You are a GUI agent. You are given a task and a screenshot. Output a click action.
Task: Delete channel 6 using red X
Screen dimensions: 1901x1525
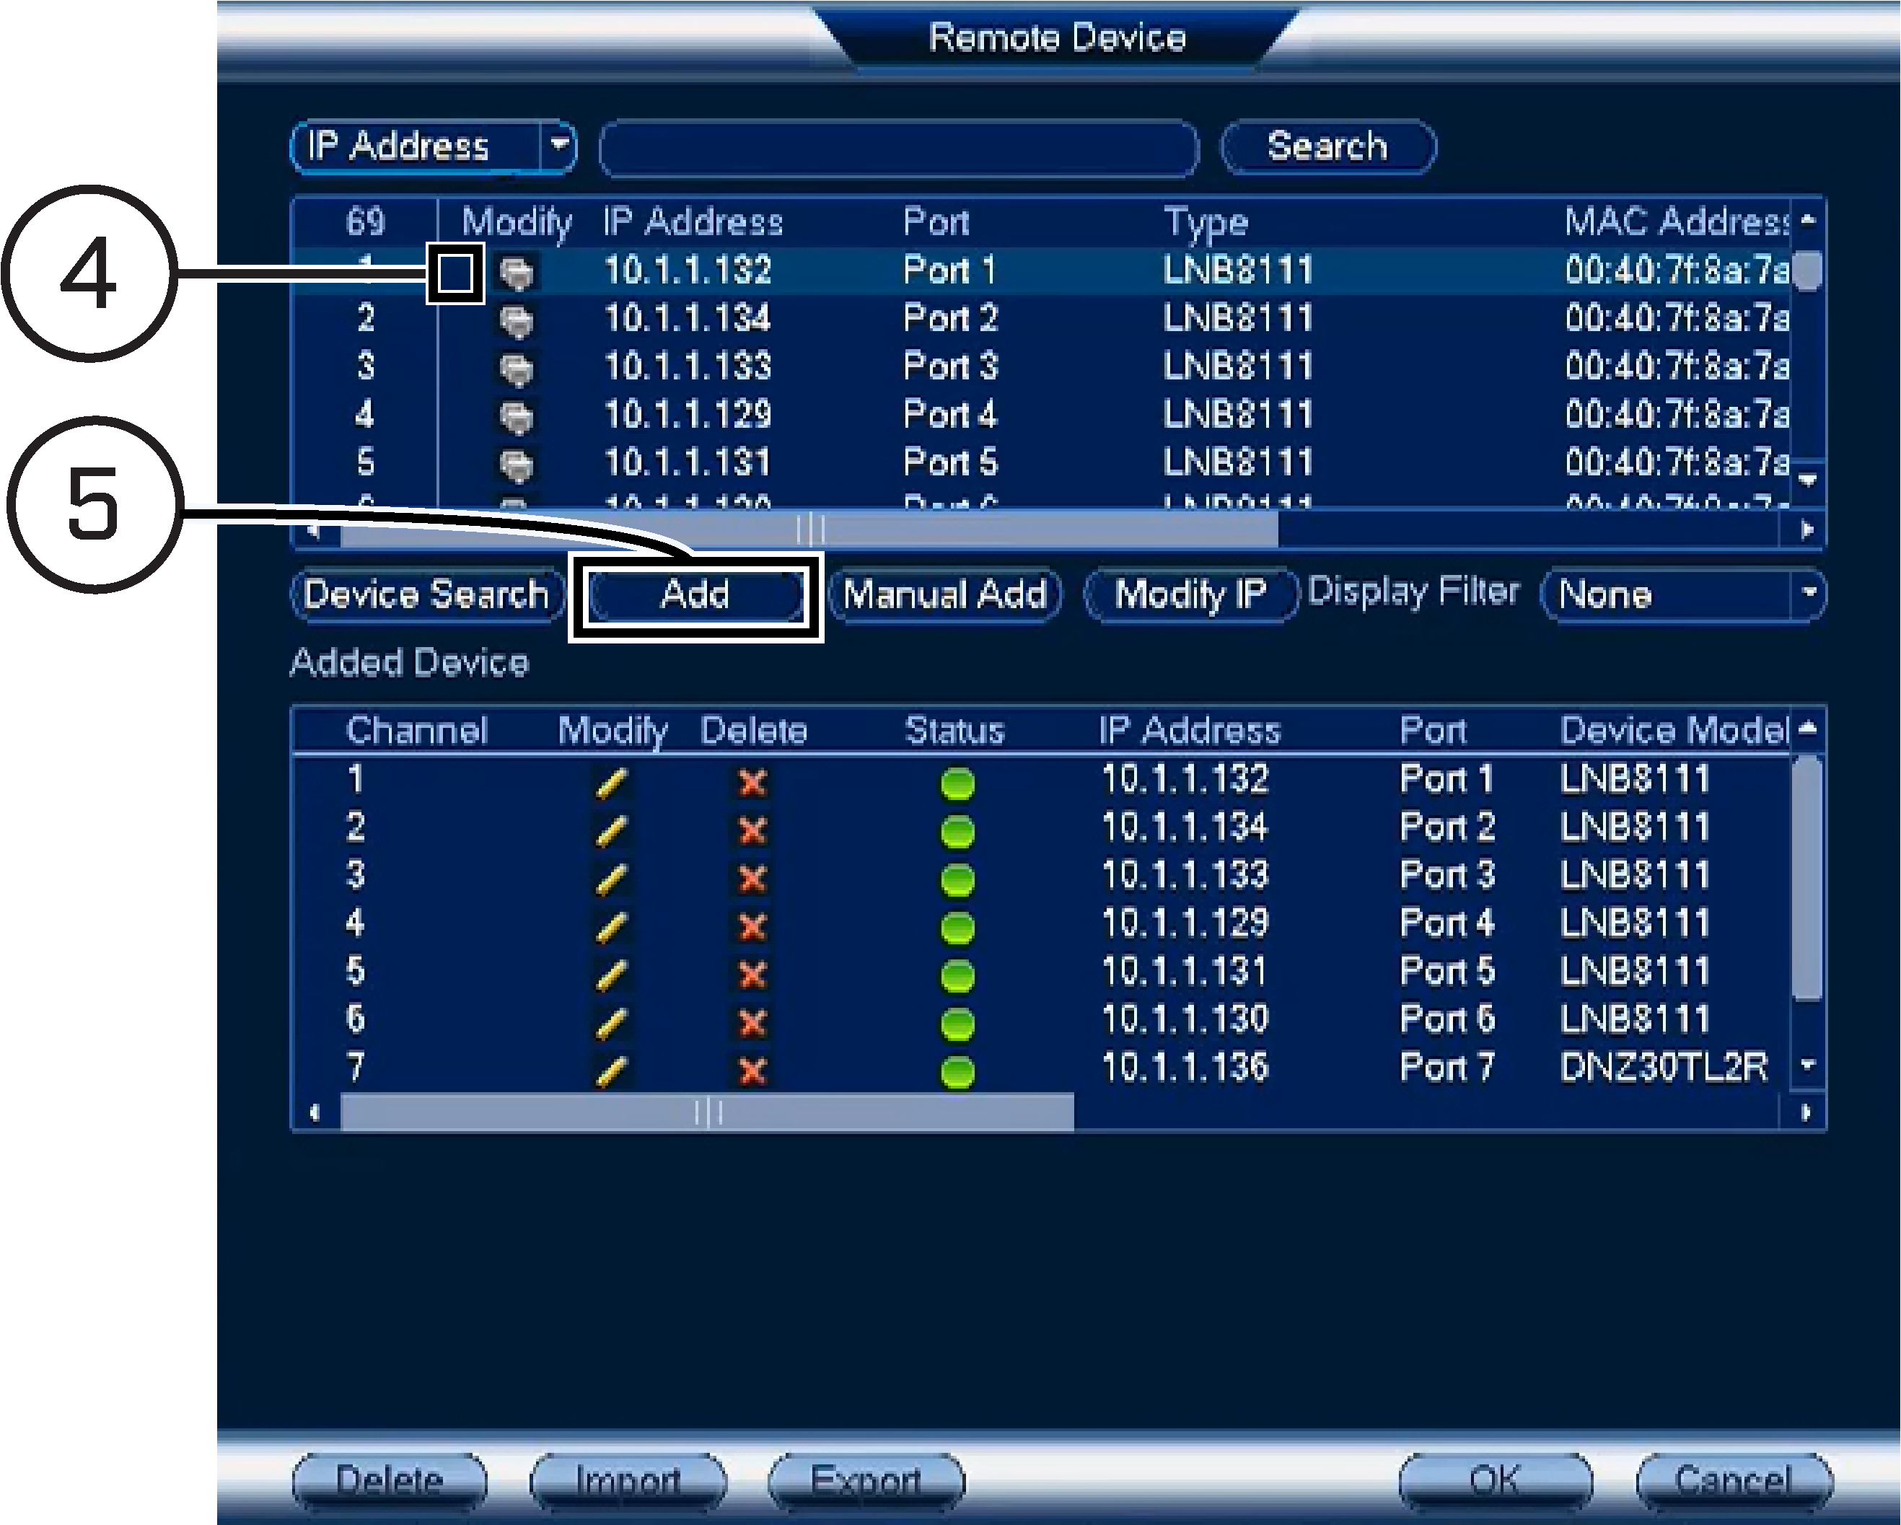point(752,1024)
